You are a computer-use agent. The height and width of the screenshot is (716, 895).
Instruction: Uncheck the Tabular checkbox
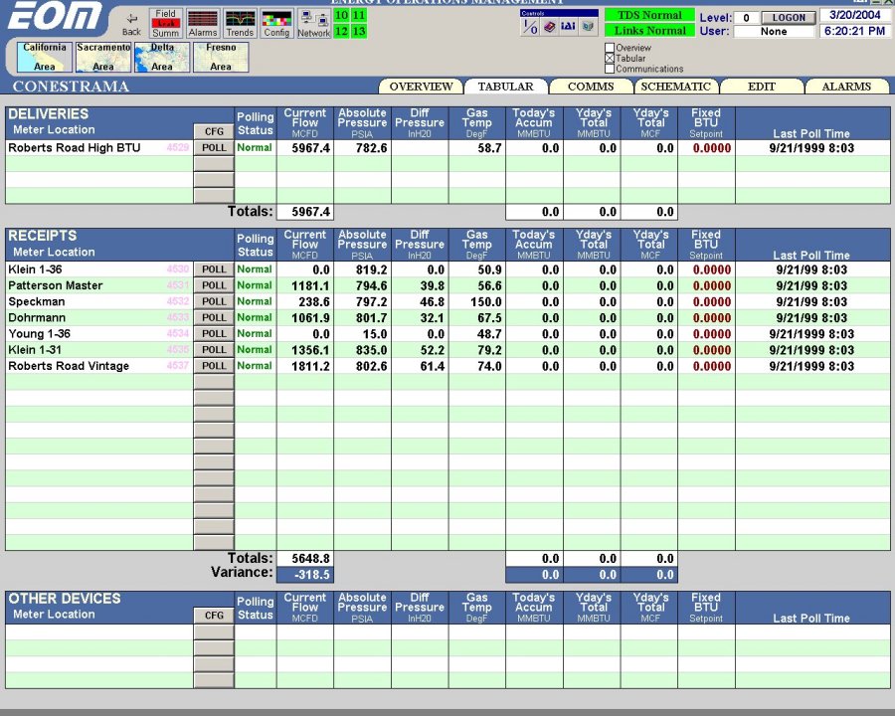pos(610,58)
